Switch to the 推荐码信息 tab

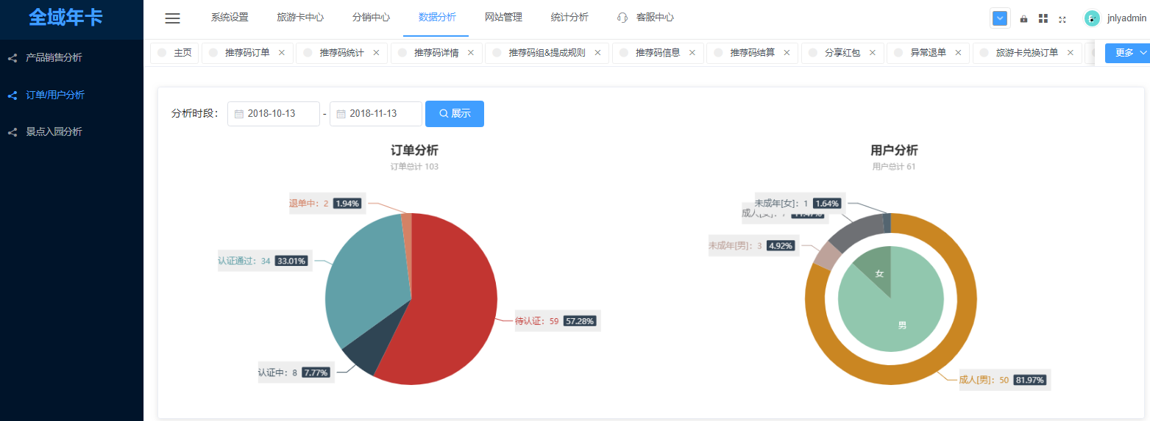tap(658, 53)
